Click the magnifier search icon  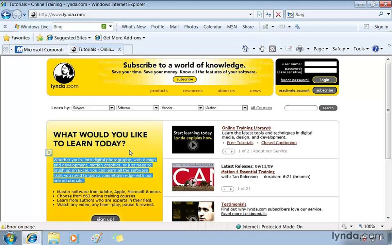381,14
